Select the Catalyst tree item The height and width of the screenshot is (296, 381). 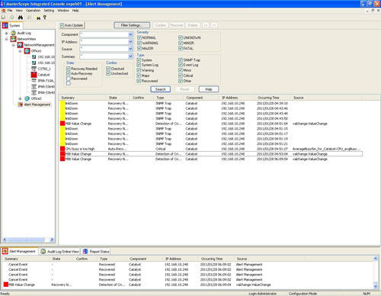pyautogui.click(x=43, y=75)
